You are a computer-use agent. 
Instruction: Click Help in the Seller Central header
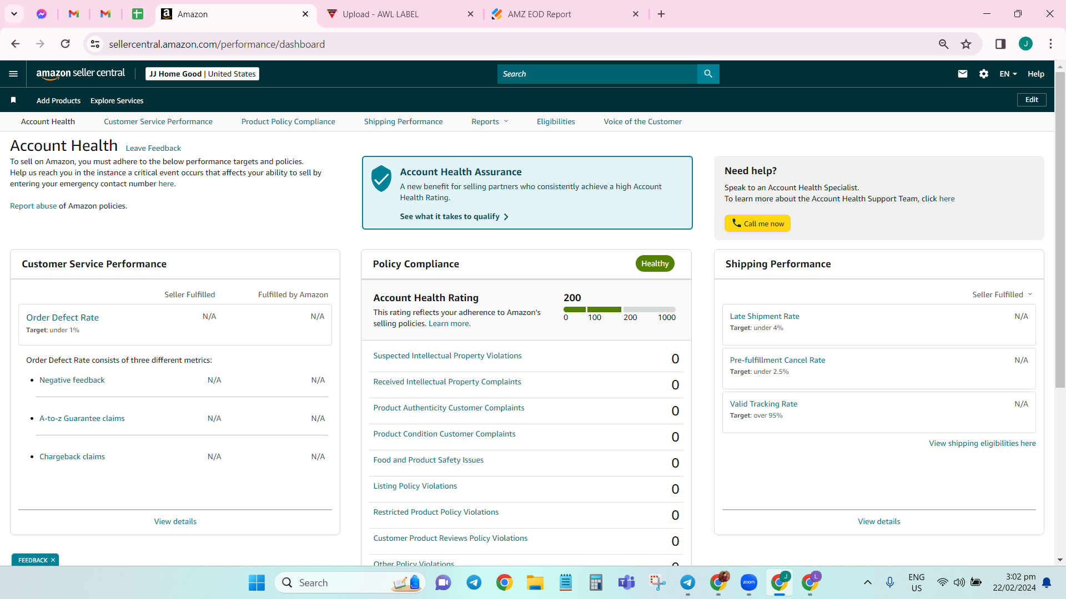[x=1036, y=74]
